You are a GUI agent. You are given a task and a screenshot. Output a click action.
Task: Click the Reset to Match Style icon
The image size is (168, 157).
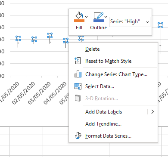78,61
